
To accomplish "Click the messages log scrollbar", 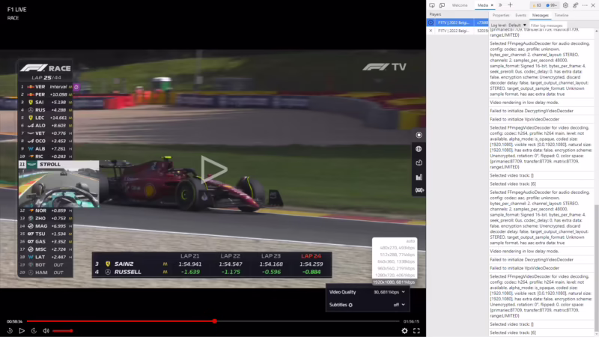I will pyautogui.click(x=596, y=267).
